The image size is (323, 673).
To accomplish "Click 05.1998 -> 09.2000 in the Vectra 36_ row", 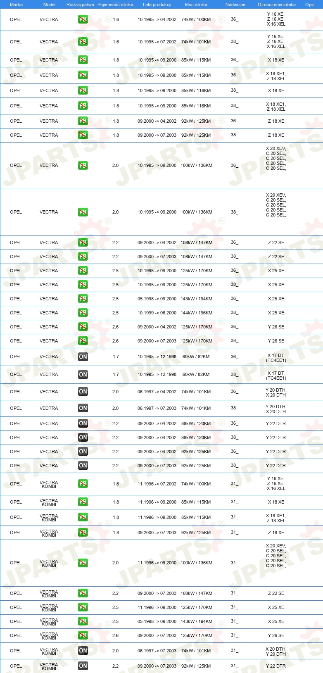I will coord(157,299).
